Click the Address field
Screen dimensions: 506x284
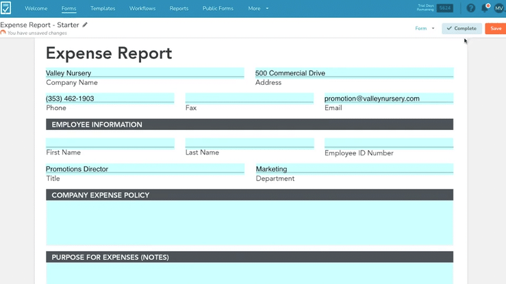point(354,73)
